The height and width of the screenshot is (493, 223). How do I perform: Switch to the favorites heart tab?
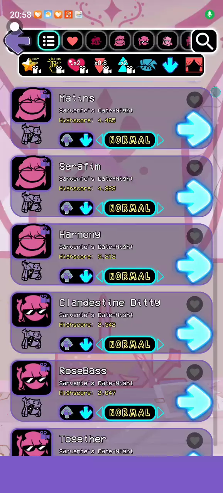coord(73,40)
